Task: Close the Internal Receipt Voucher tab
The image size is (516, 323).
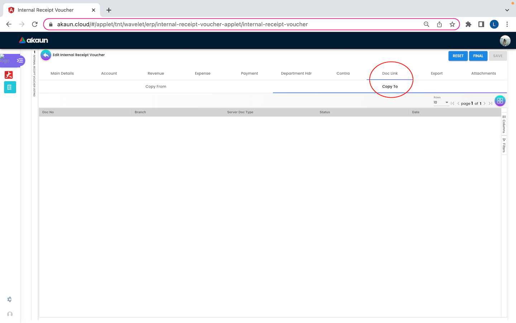Action: (94, 10)
